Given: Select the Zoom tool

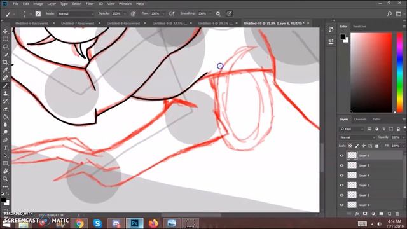Looking at the screenshot, I should tap(5, 179).
